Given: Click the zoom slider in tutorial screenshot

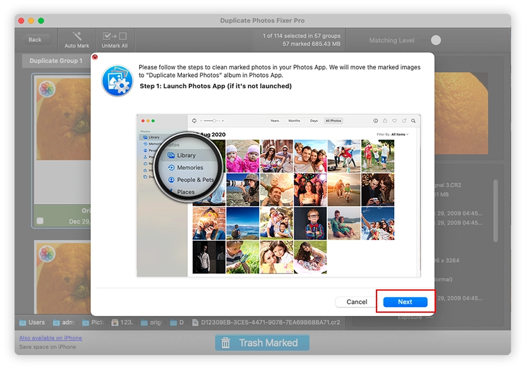Looking at the screenshot, I should pyautogui.click(x=212, y=121).
